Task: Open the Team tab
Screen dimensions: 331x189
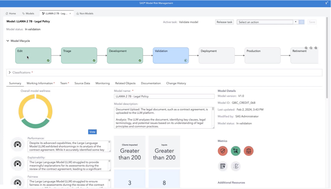Action: (x=65, y=83)
